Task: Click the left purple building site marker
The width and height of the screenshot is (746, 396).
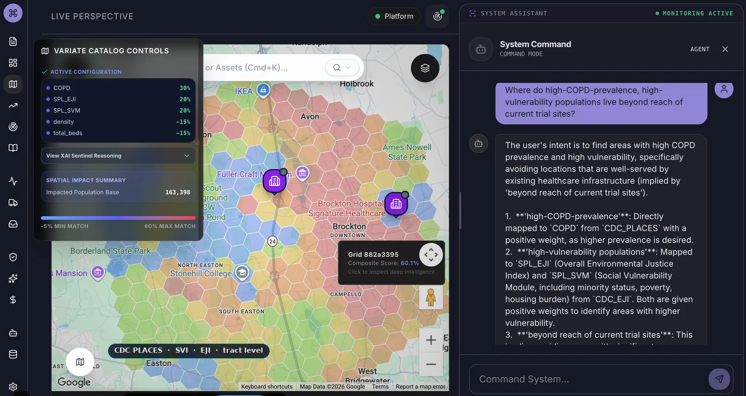Action: (275, 181)
